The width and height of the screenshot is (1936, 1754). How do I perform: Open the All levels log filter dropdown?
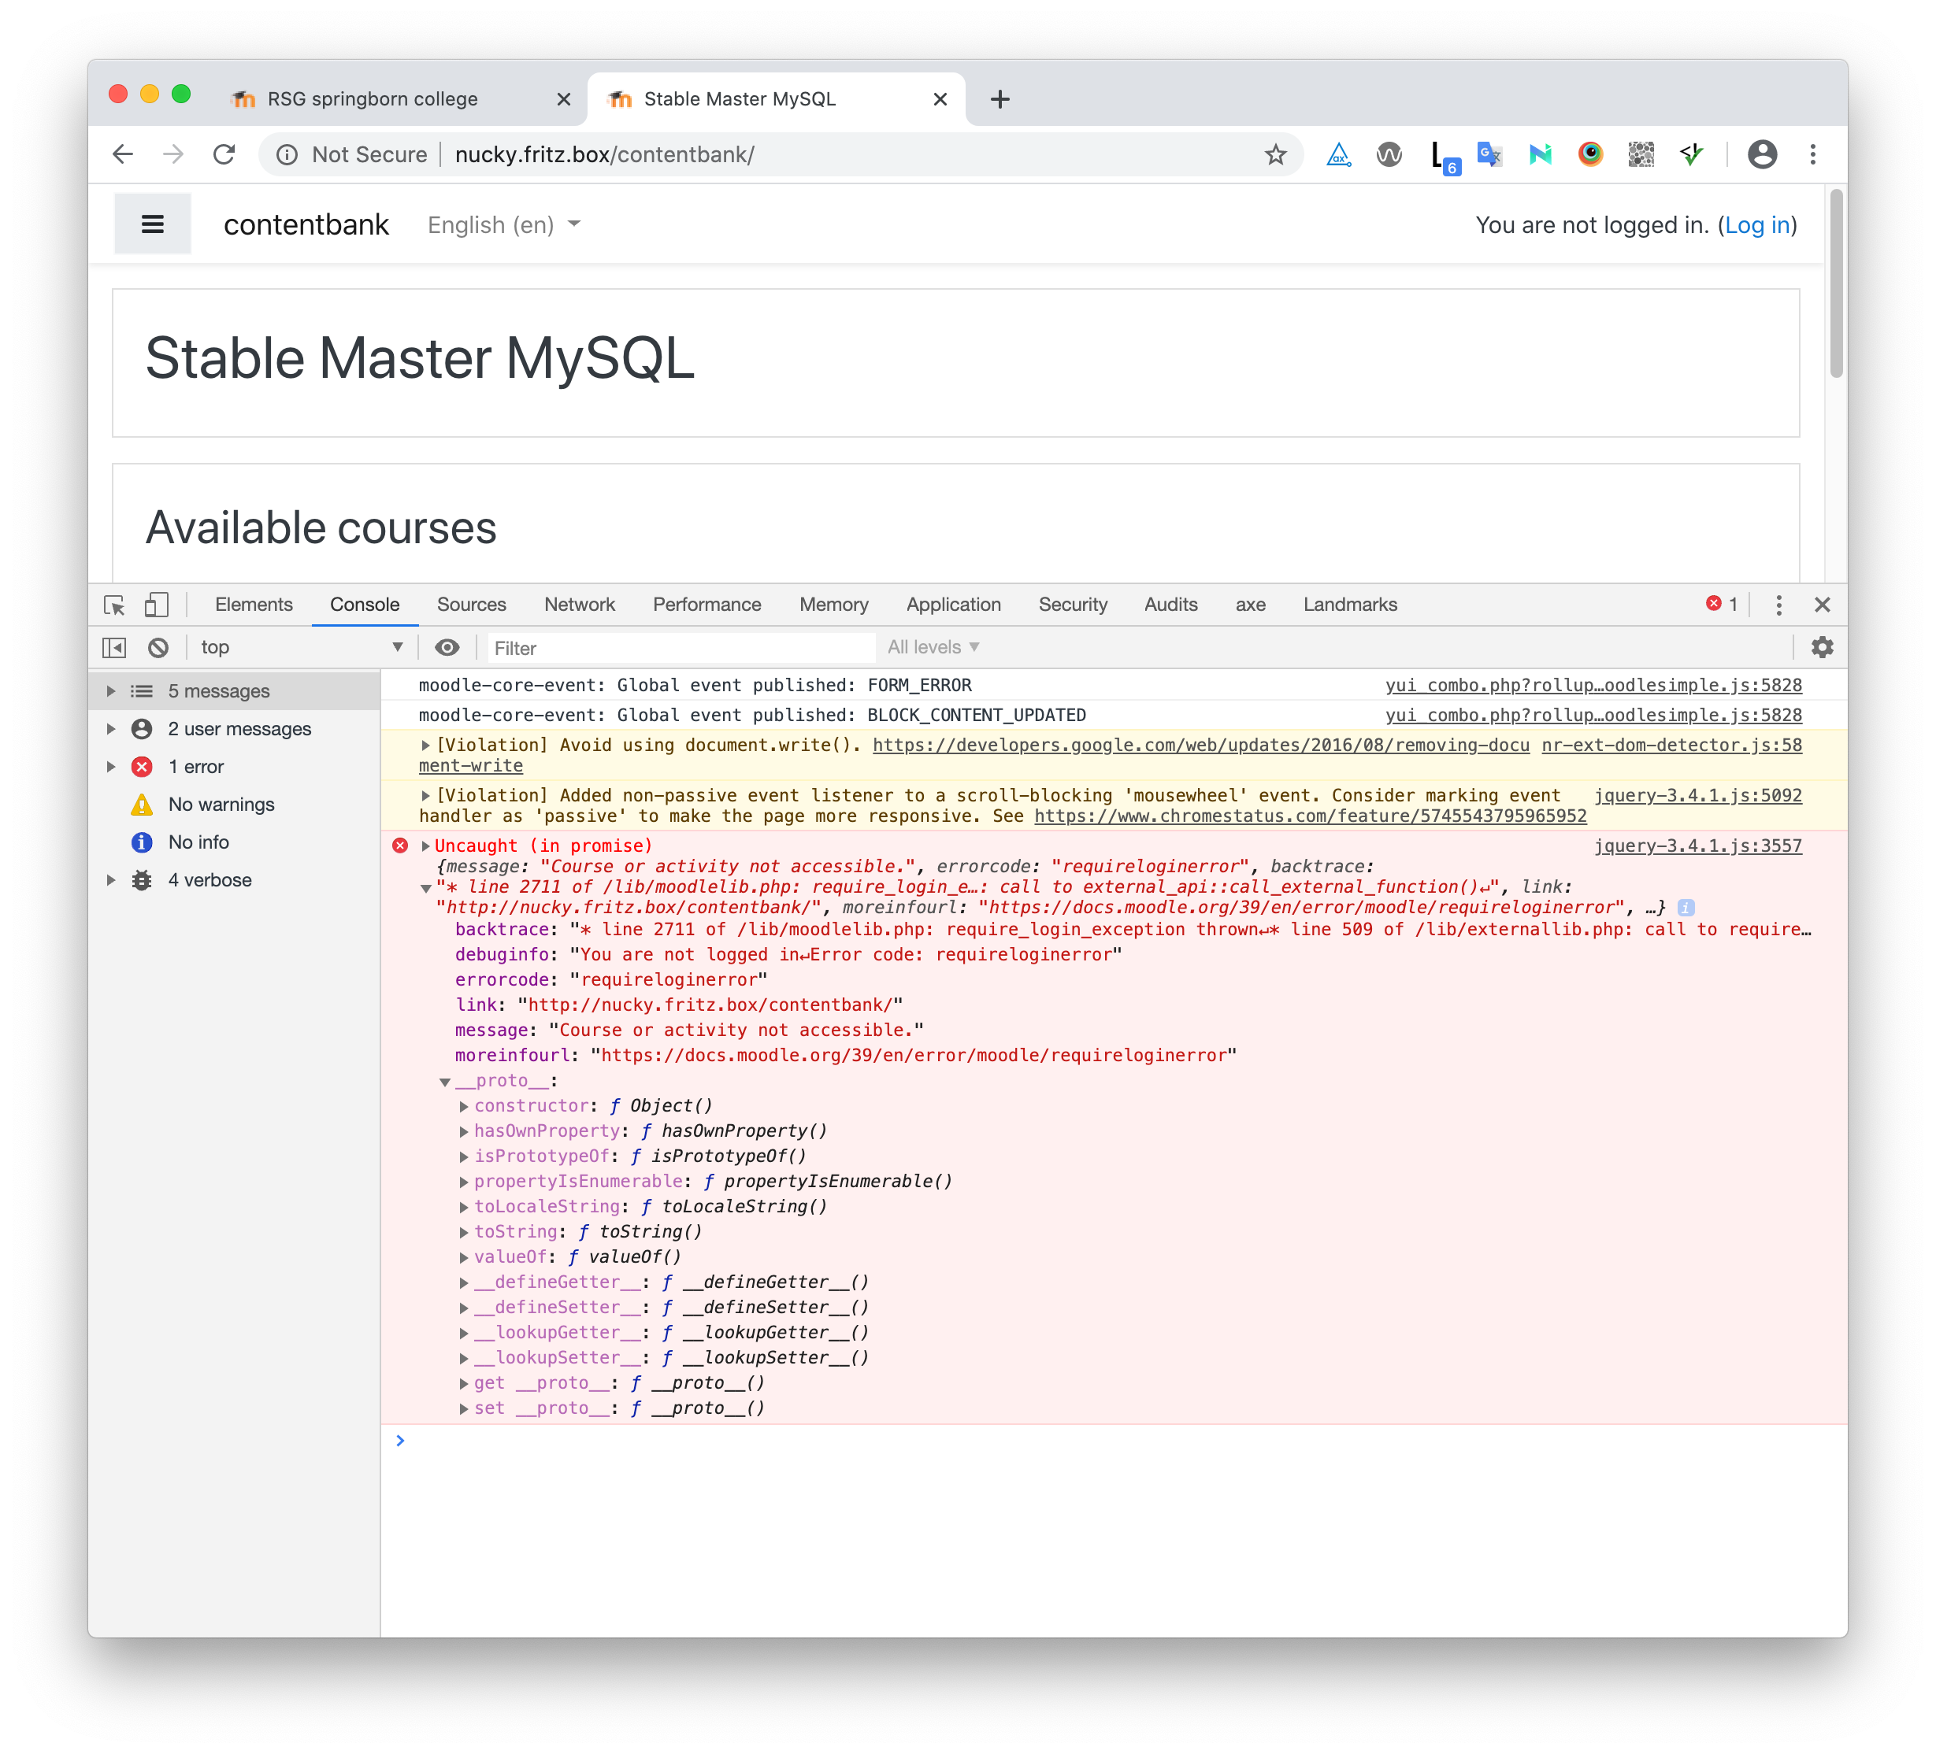pos(933,648)
